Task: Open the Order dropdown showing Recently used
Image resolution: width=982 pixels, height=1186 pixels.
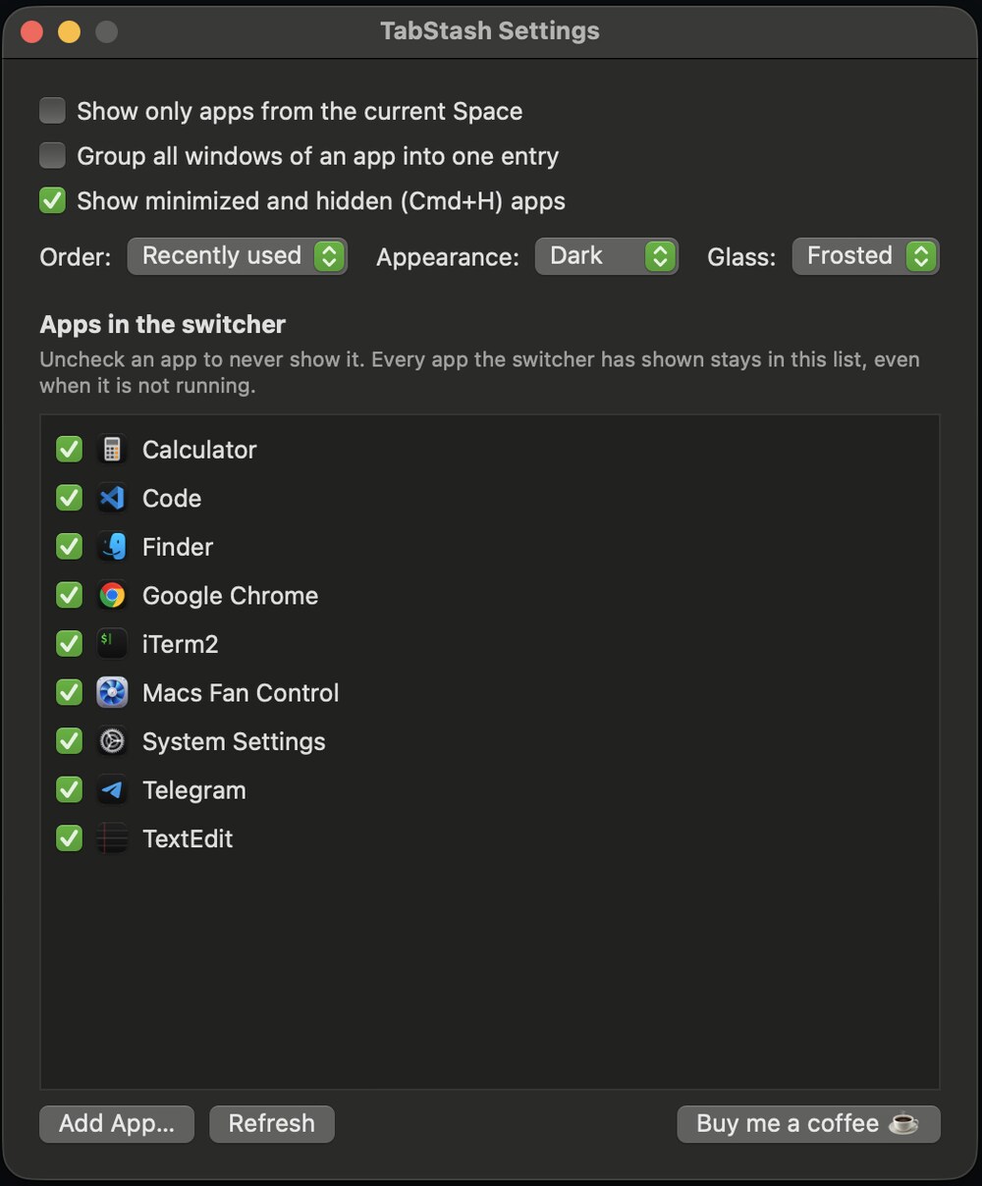Action: [x=237, y=256]
